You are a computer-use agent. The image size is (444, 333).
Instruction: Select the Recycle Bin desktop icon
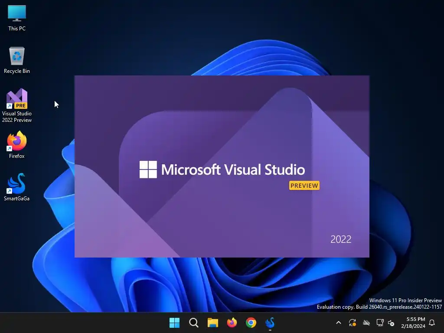17,60
